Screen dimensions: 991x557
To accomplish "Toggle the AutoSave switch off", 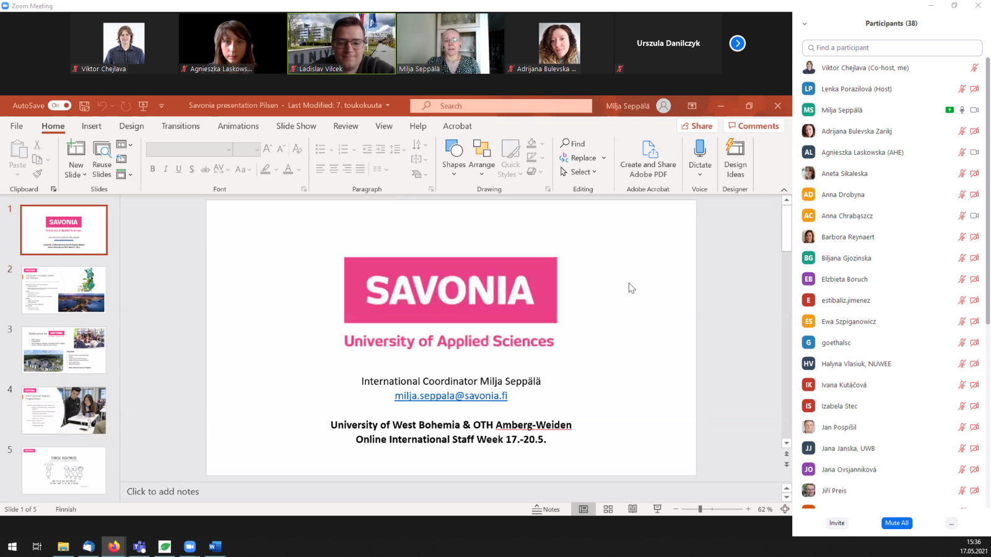I will click(60, 105).
